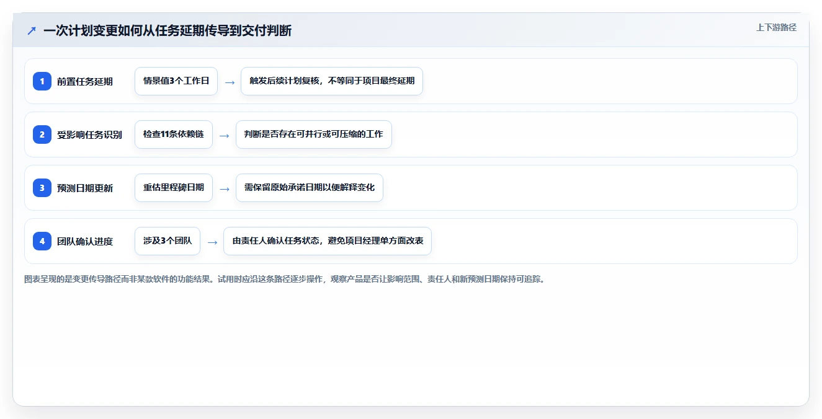Image resolution: width=822 pixels, height=419 pixels.
Task: Click the 需保留原始承诺日期以便解释变化 box
Action: [310, 188]
